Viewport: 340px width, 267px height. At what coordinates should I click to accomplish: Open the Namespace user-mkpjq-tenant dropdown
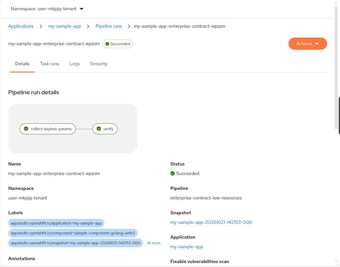47,9
